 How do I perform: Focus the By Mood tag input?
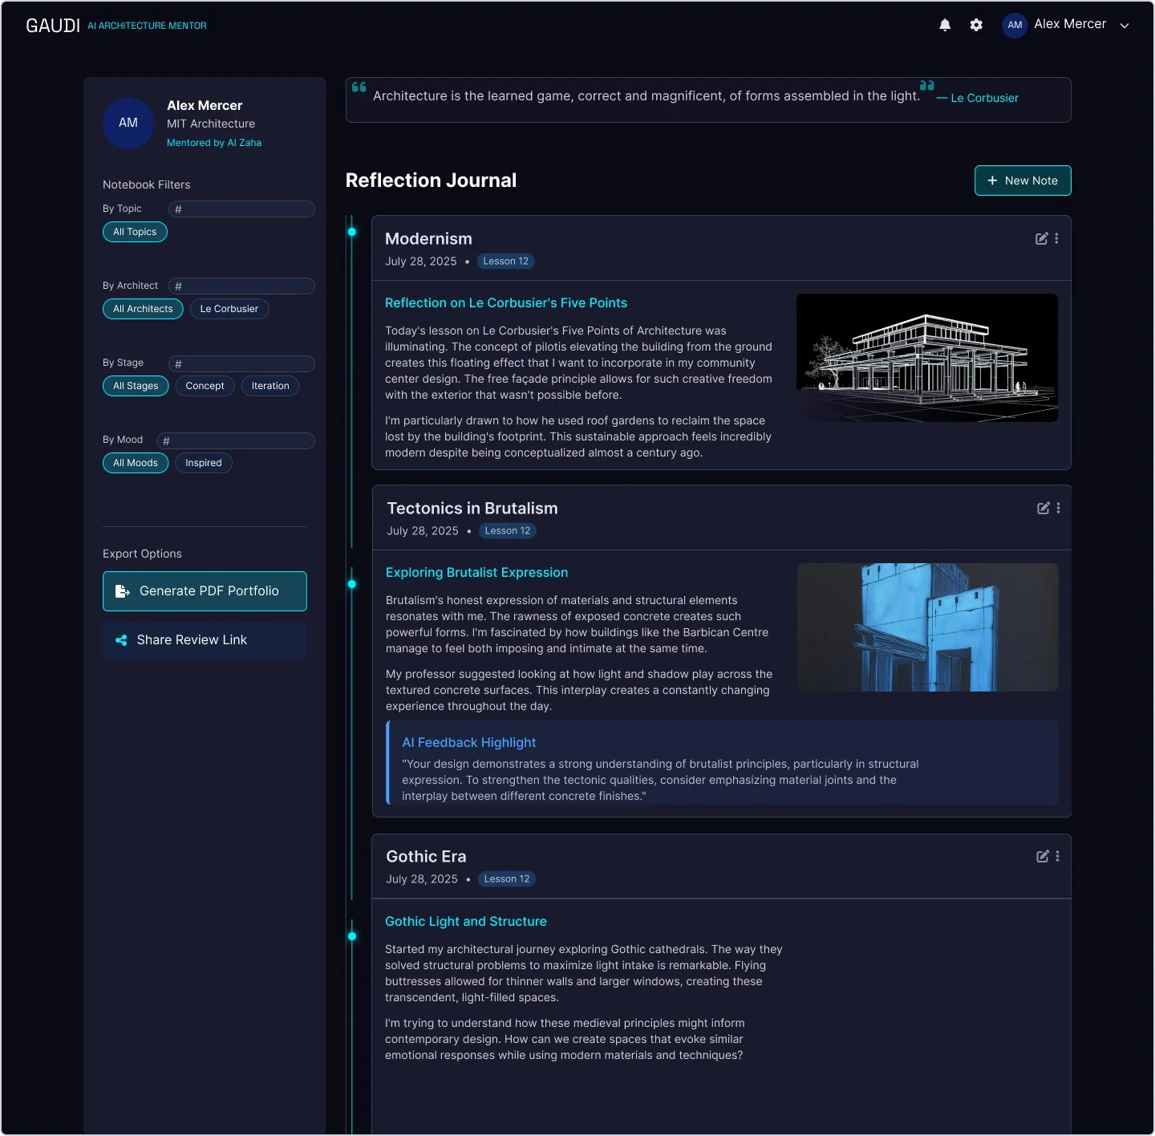tap(236, 440)
